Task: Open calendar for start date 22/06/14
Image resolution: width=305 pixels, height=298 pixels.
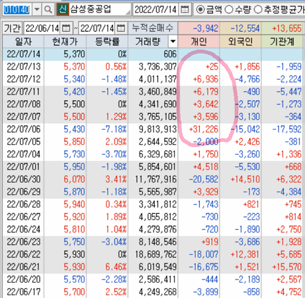Action: point(66,28)
